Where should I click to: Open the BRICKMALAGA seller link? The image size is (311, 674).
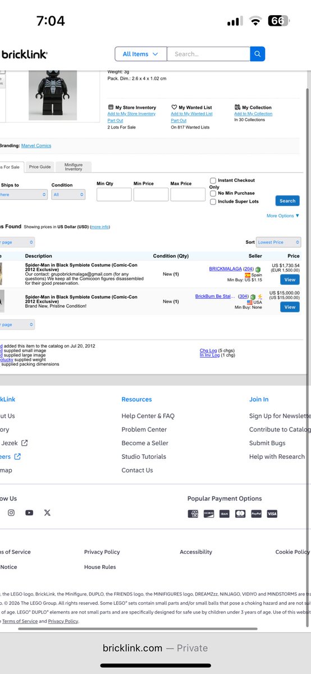[x=226, y=269]
